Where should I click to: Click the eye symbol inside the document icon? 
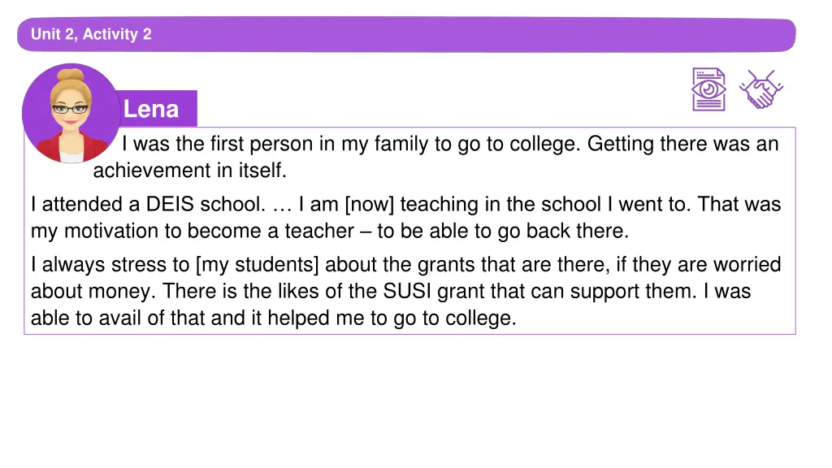click(708, 89)
